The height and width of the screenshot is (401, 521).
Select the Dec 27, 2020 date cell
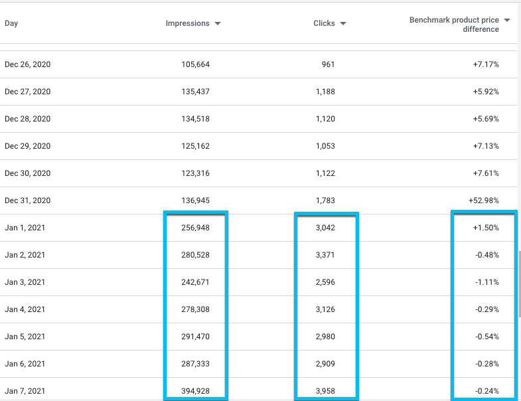(x=28, y=92)
